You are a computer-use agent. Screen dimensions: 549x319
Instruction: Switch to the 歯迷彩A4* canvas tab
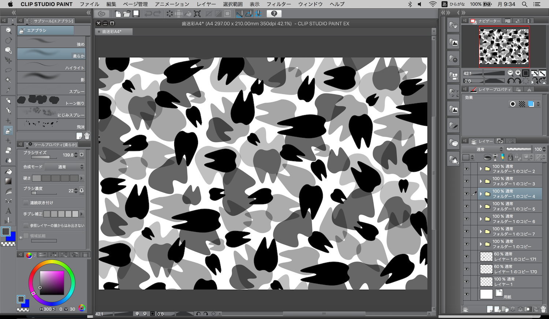point(114,32)
